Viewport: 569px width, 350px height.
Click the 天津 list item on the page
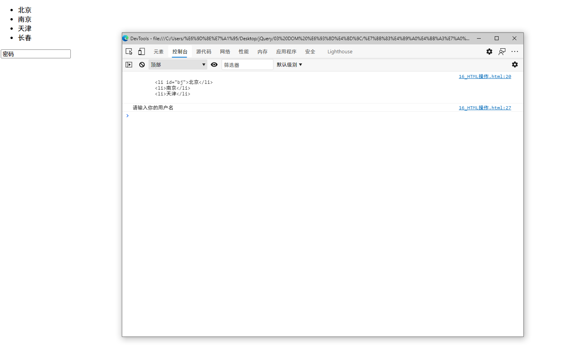pyautogui.click(x=25, y=29)
